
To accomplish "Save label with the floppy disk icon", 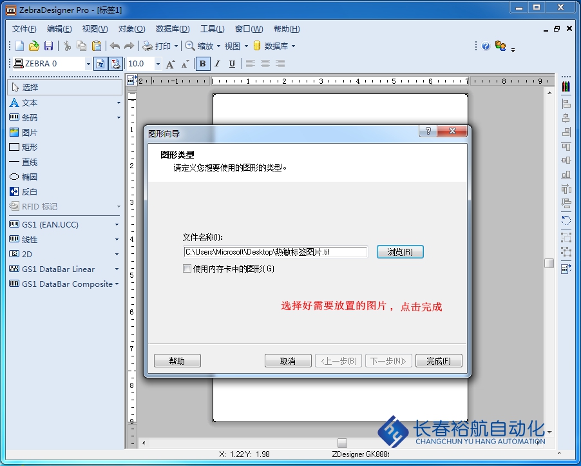I will tap(48, 46).
